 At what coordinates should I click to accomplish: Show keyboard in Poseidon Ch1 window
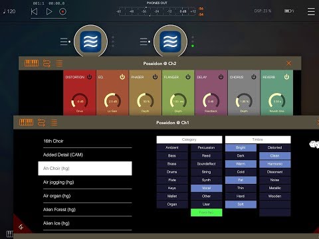pos(26,122)
